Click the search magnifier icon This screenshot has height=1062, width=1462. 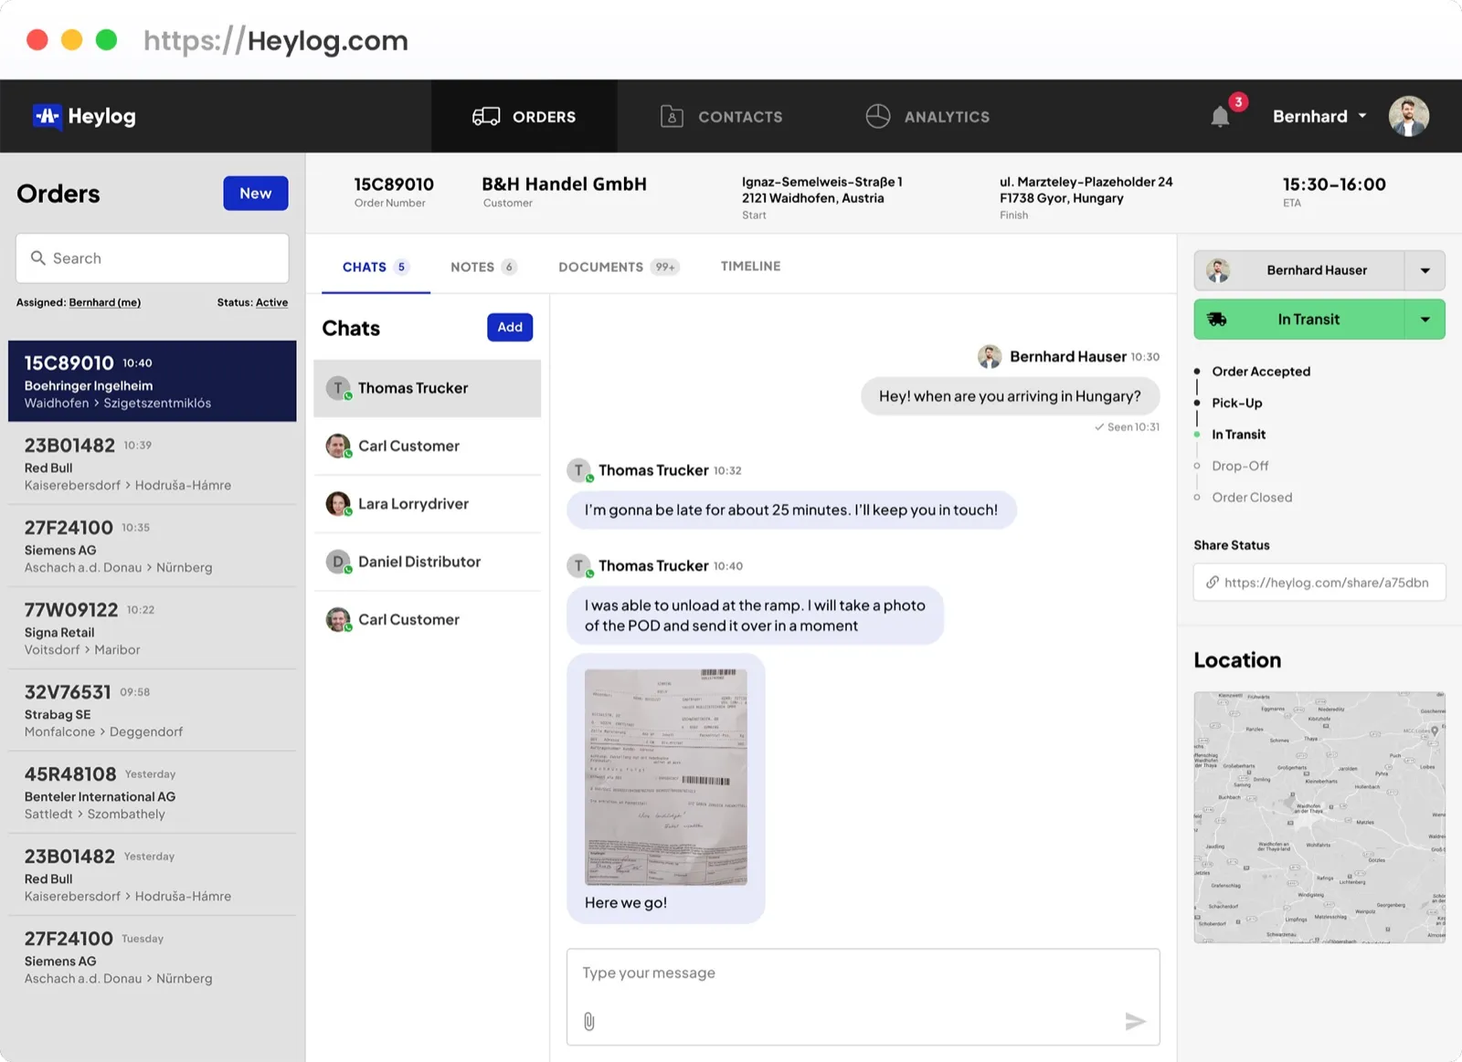pyautogui.click(x=37, y=258)
